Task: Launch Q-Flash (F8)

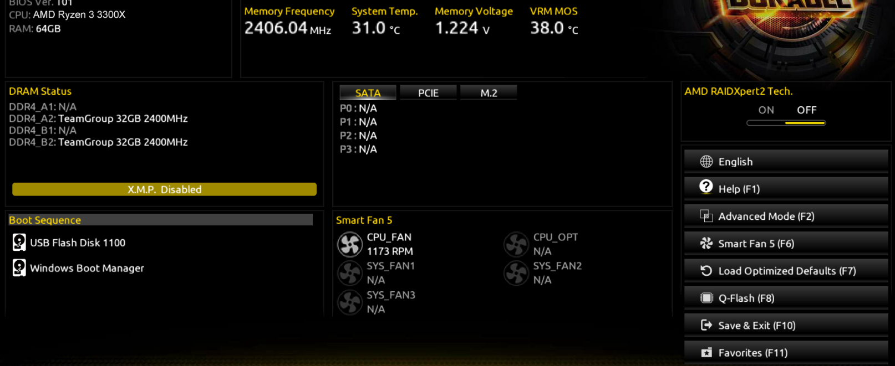Action: [786, 298]
